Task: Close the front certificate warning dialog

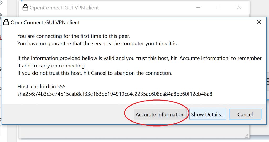Action: pyautogui.click(x=259, y=22)
